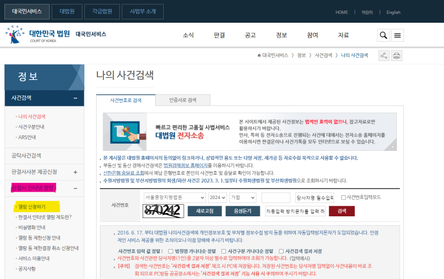
Task: Click the 음성듣기 button
Action: (243, 211)
